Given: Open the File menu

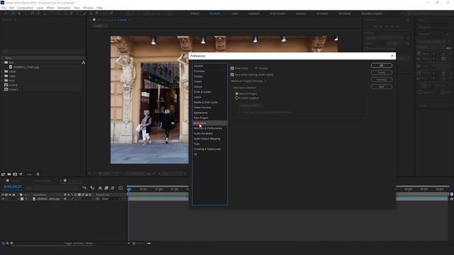Looking at the screenshot, I should click(x=4, y=8).
